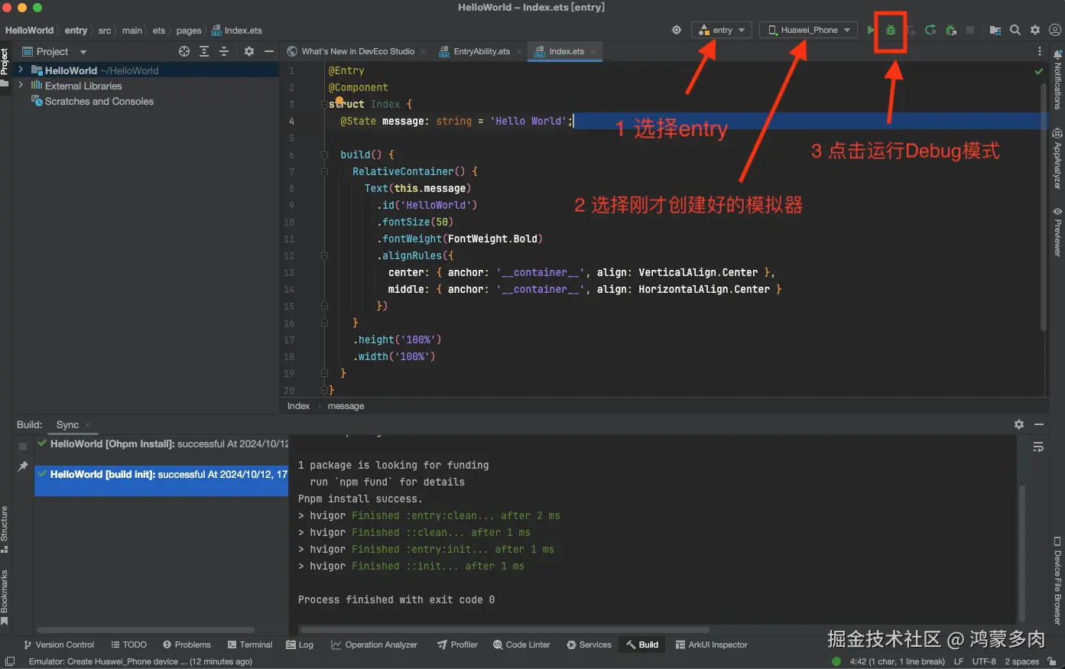Click target icon left of entry dropdown
Image resolution: width=1065 pixels, height=669 pixels.
coord(677,30)
